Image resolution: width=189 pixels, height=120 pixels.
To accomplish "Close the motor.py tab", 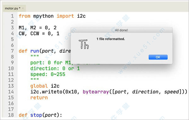I will pos(23,8).
